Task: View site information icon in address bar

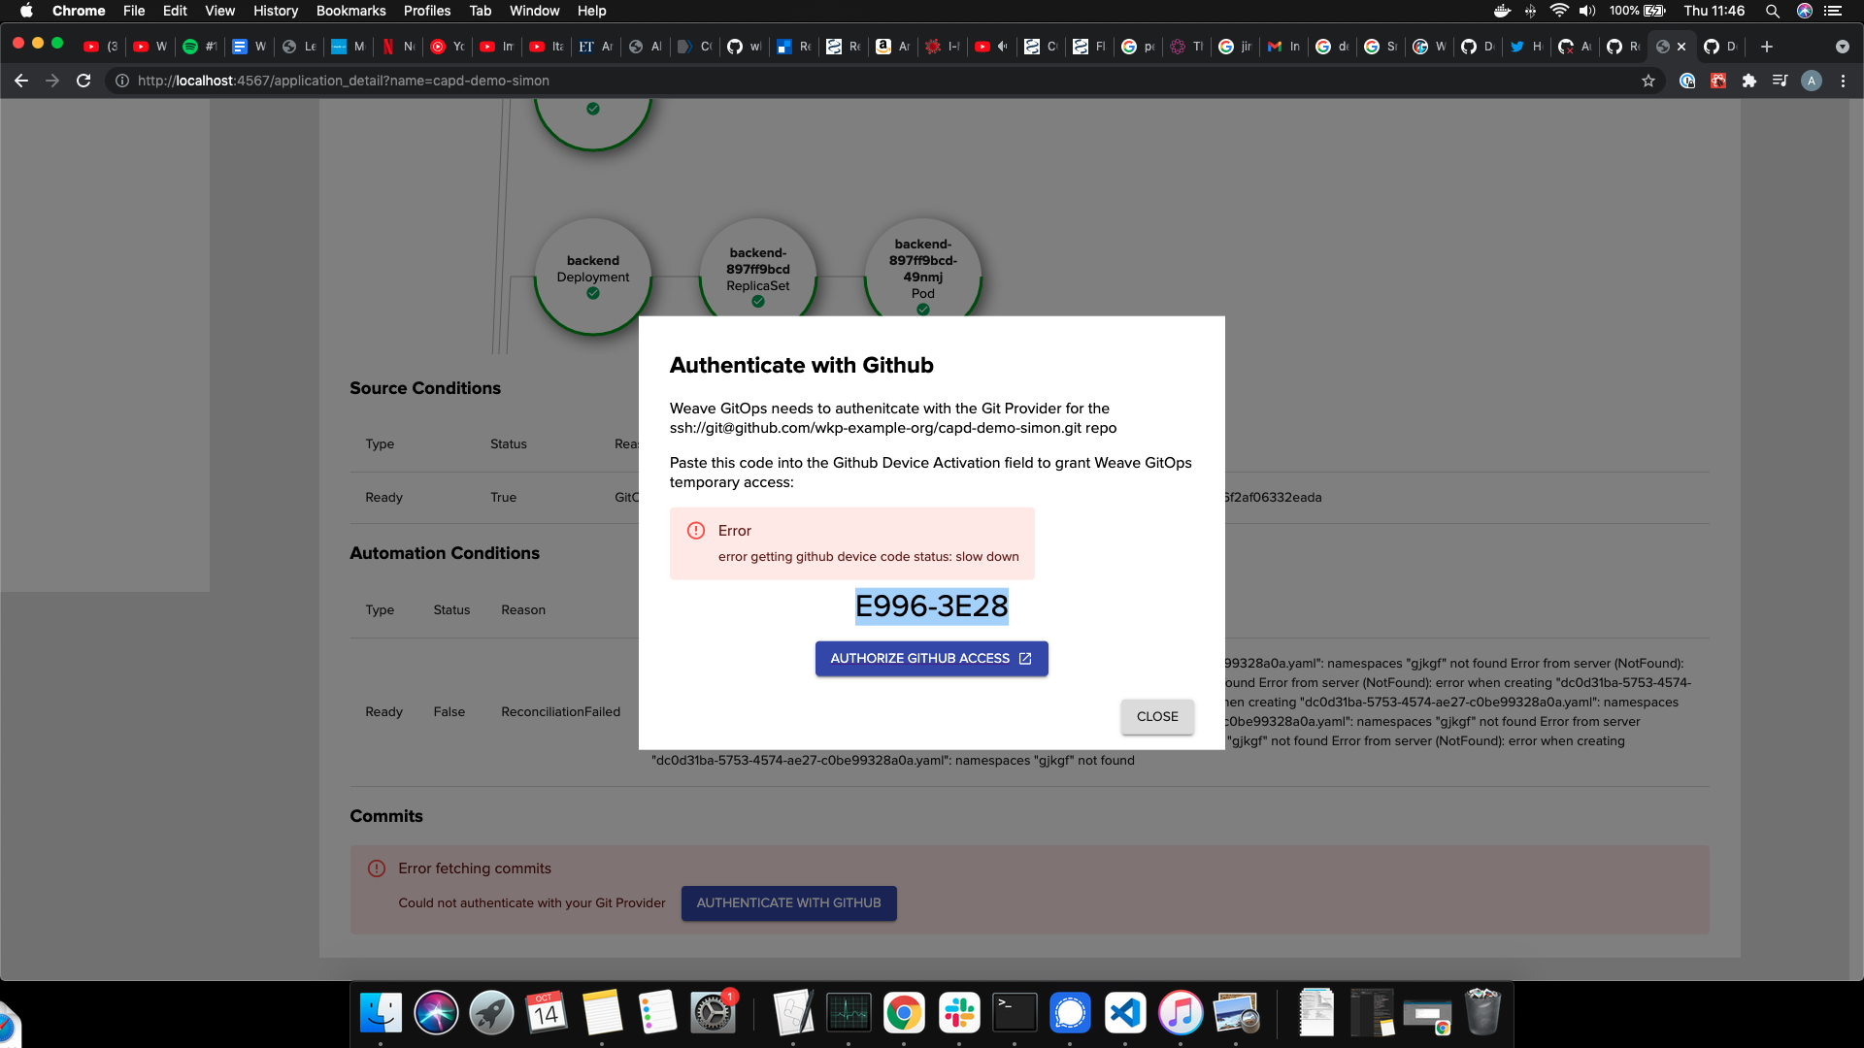Action: [x=122, y=81]
